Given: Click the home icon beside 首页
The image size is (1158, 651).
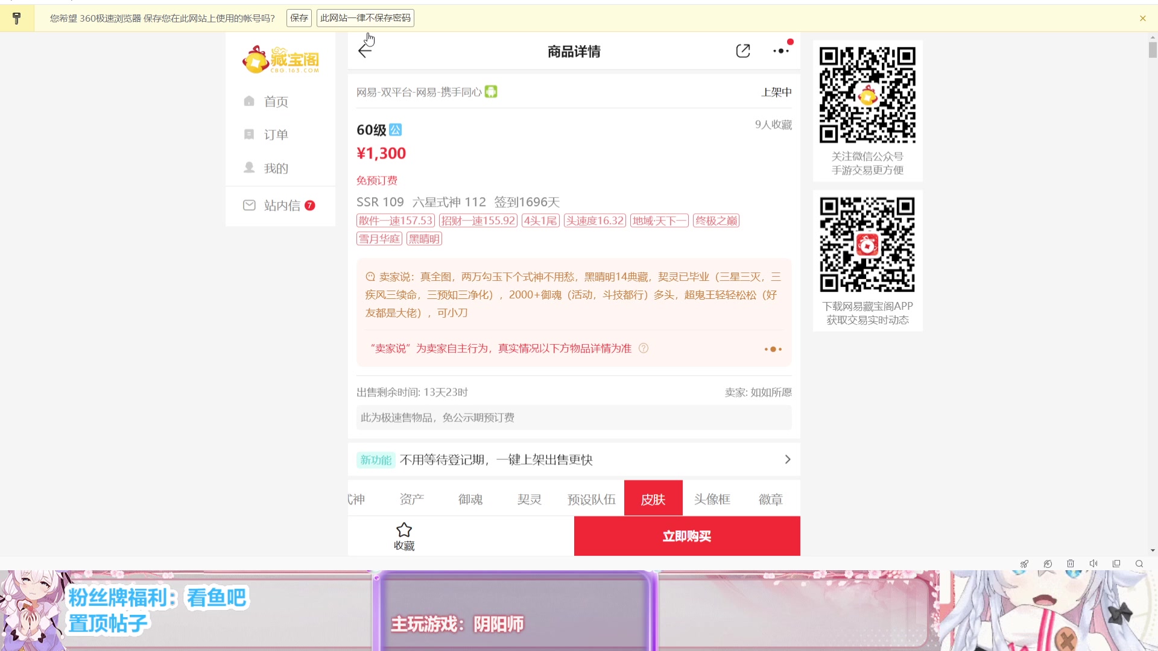Looking at the screenshot, I should (x=249, y=101).
